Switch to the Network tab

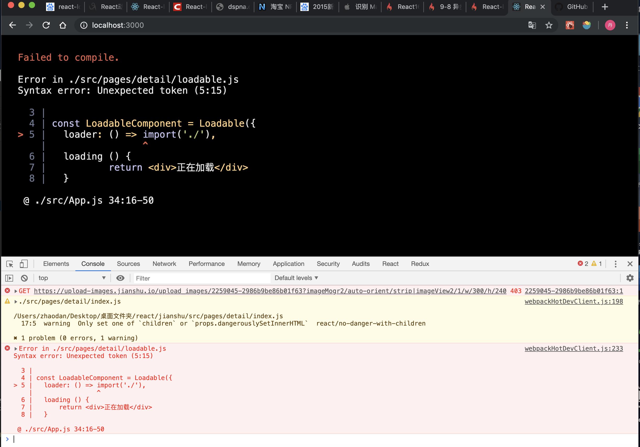click(x=164, y=264)
